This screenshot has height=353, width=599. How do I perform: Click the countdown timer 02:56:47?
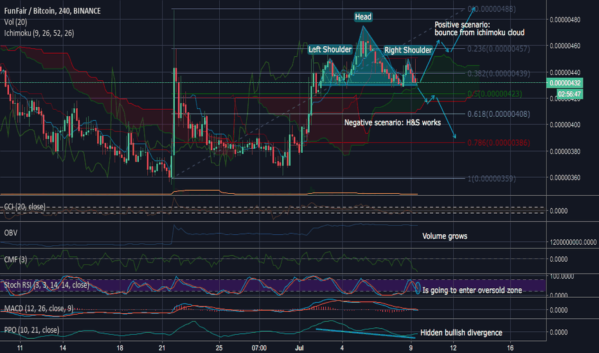point(569,94)
